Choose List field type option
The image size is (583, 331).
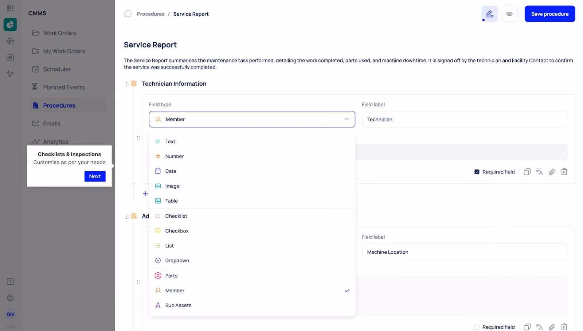coord(252,246)
